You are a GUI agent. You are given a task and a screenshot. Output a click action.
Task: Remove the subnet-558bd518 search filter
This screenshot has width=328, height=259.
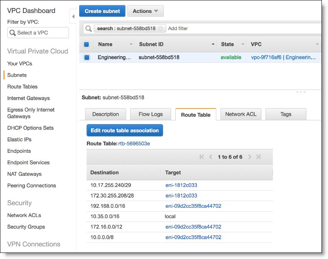pos(160,29)
